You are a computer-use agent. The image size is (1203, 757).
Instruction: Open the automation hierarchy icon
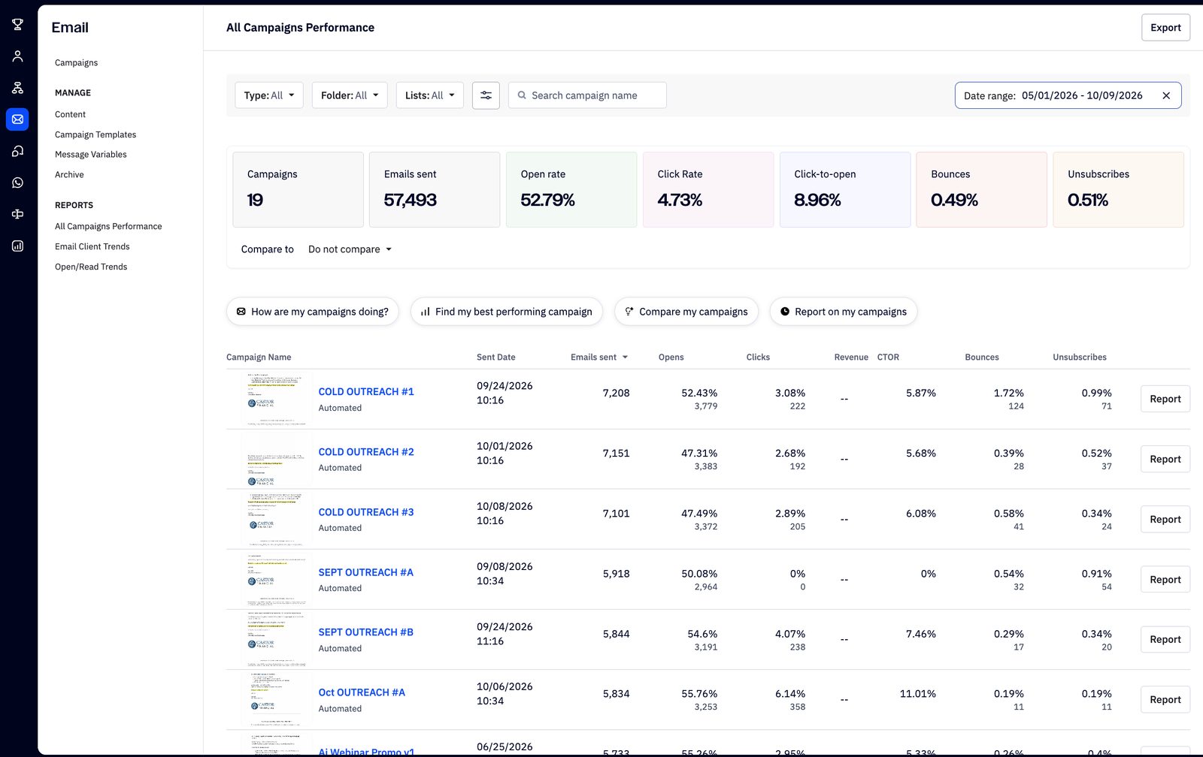click(17, 88)
